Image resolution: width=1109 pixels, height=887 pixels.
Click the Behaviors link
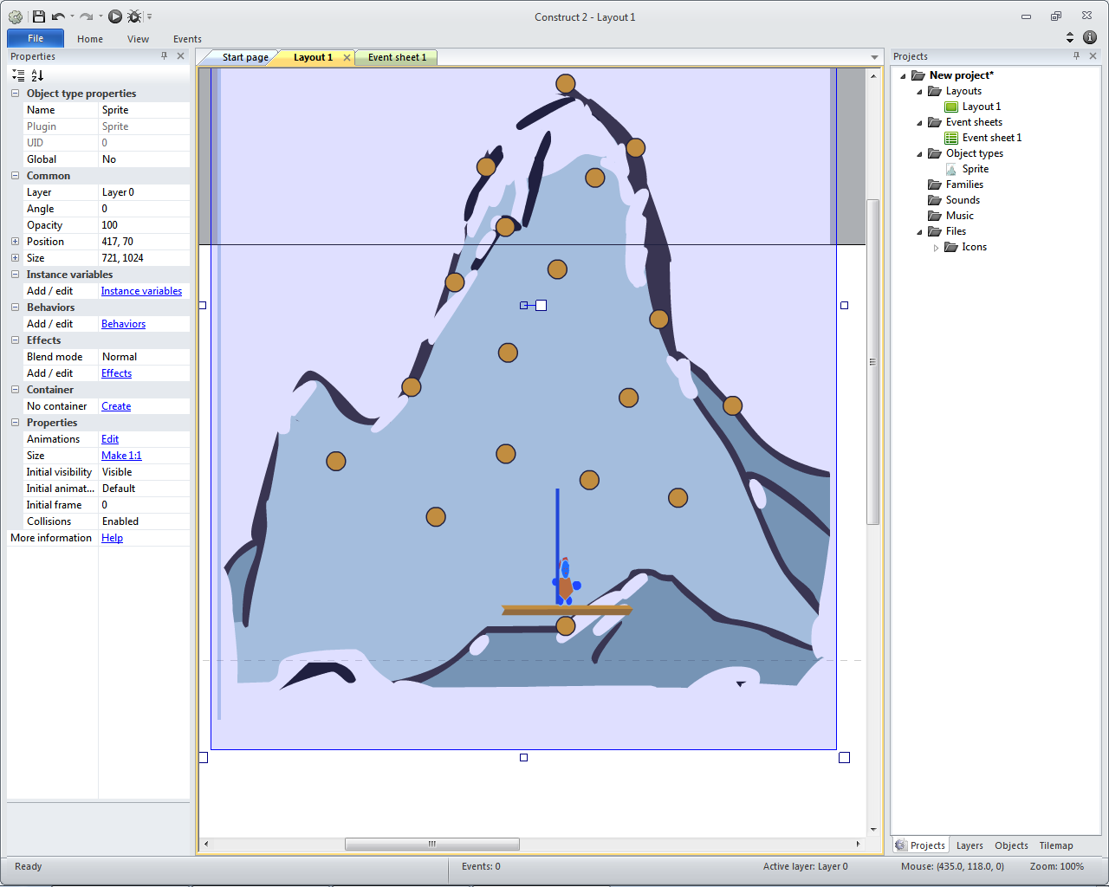123,324
